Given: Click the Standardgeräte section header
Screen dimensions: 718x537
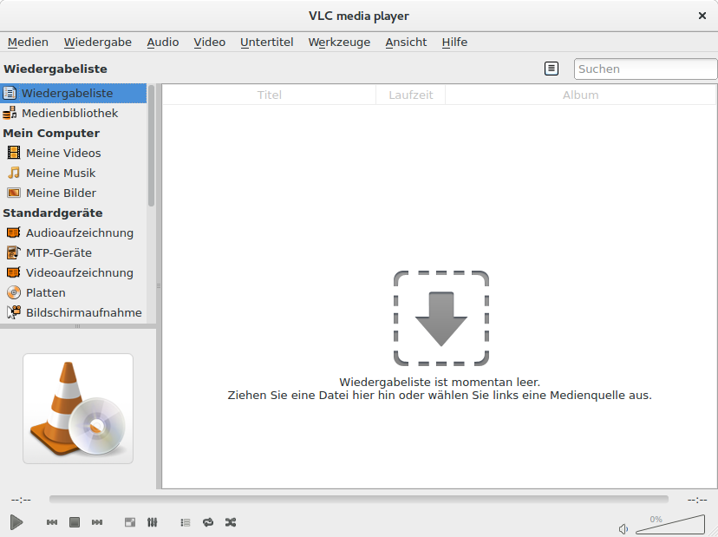Looking at the screenshot, I should tap(53, 213).
